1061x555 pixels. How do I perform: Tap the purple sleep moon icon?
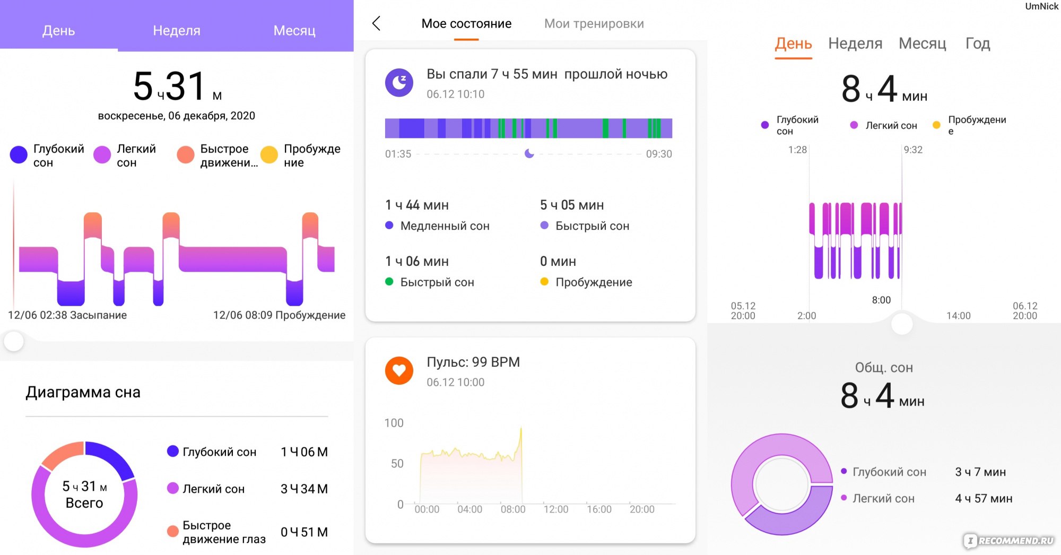pos(399,83)
